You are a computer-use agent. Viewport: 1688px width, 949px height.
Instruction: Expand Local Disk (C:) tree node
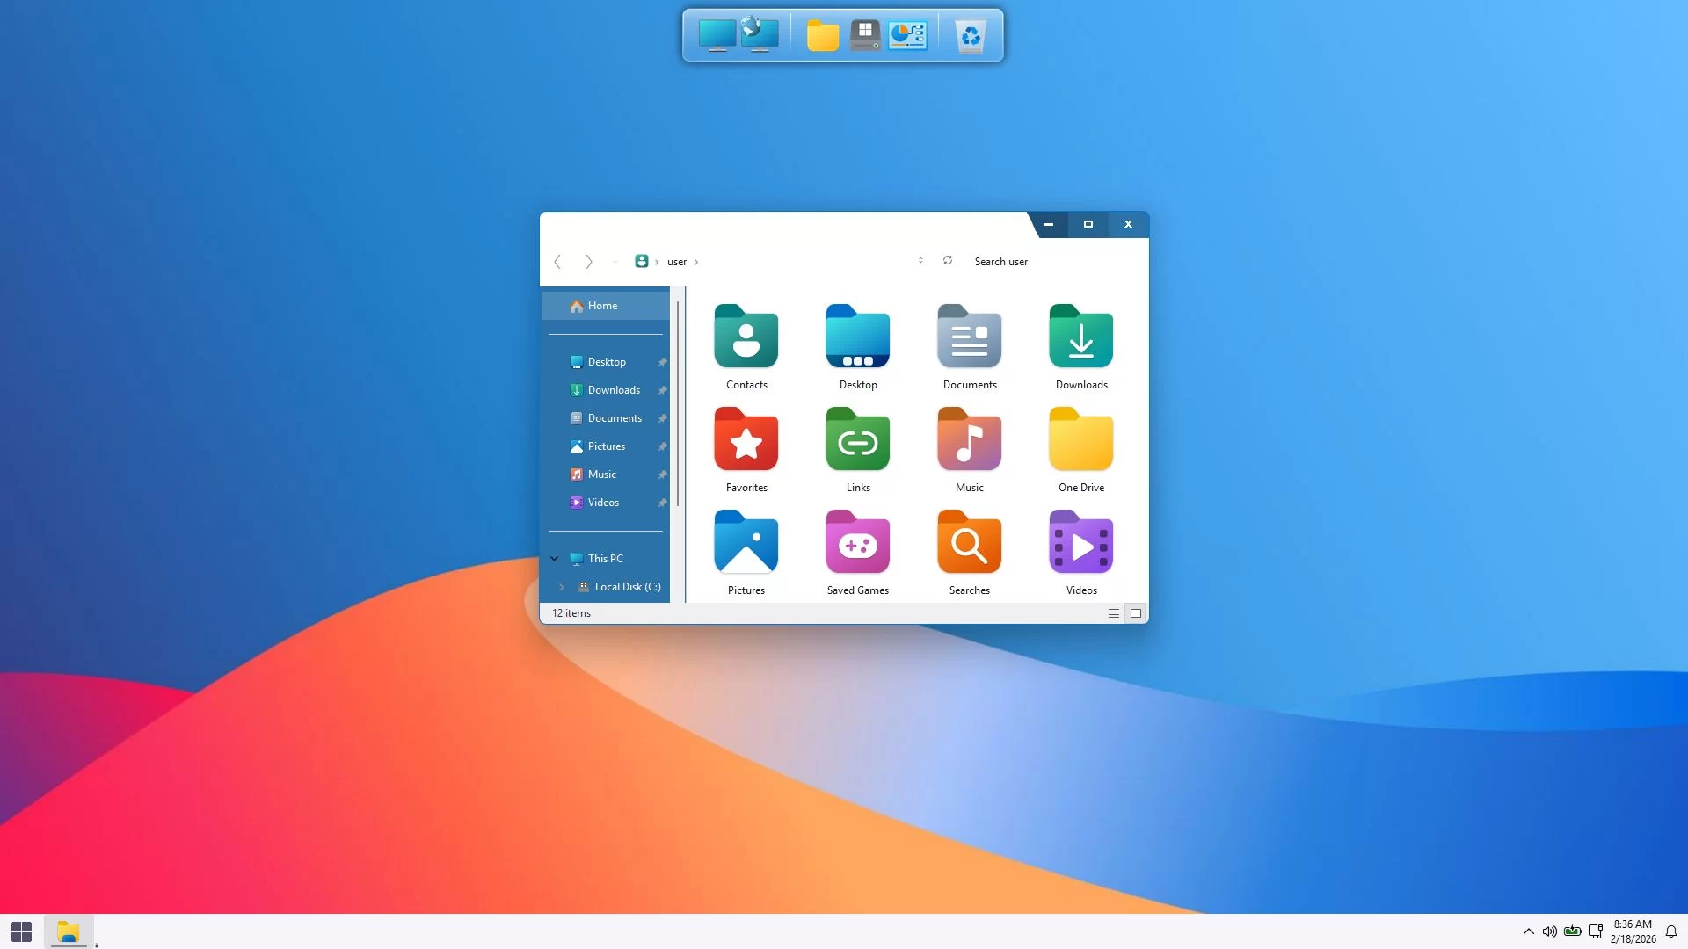pyautogui.click(x=562, y=587)
